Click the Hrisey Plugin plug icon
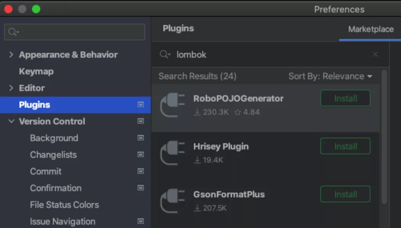Screen dimensions: 401x228 172,153
